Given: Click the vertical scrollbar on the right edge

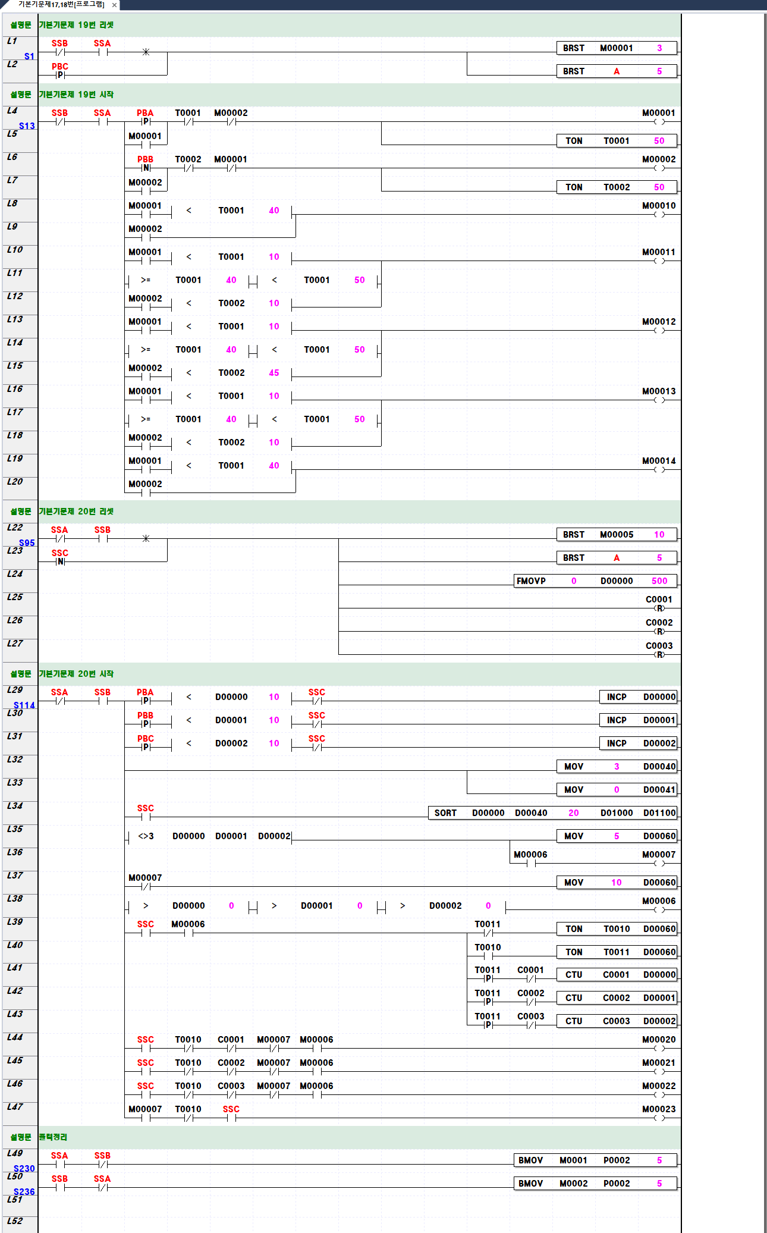Looking at the screenshot, I should [764, 595].
